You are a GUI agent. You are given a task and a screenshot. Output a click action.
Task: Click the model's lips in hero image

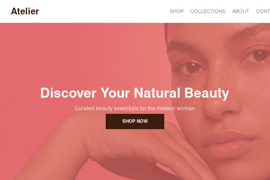tap(230, 141)
